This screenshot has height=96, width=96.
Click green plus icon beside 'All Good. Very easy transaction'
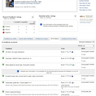click(x=3, y=51)
